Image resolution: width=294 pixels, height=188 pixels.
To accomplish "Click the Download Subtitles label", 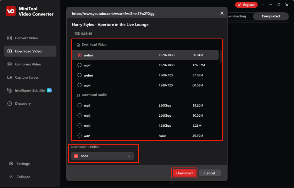I will coord(85,147).
